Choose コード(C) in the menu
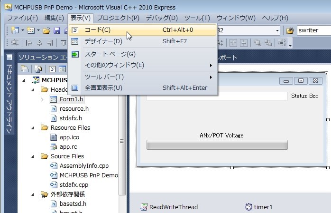Viewport: 331px width, 213px height. pos(143,30)
